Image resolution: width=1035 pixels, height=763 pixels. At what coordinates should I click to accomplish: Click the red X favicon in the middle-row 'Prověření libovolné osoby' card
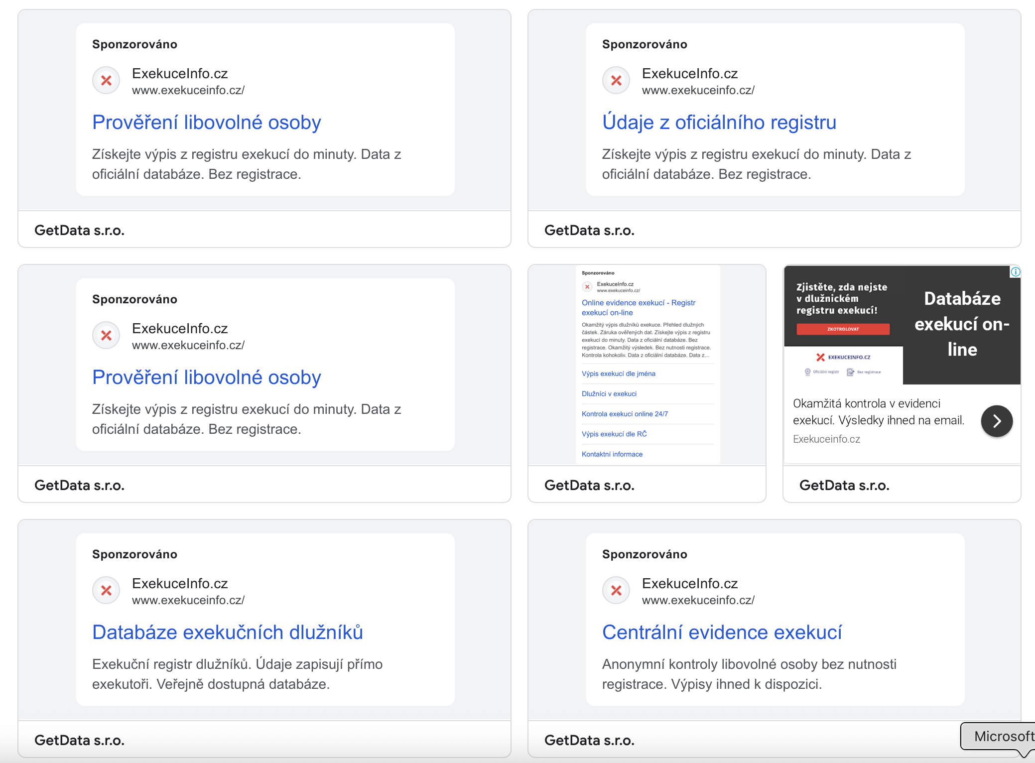[106, 336]
